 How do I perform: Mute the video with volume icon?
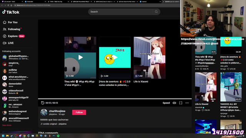click(174, 103)
